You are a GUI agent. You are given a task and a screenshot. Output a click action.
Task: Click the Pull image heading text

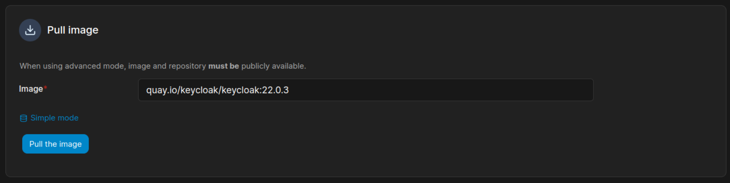(72, 30)
